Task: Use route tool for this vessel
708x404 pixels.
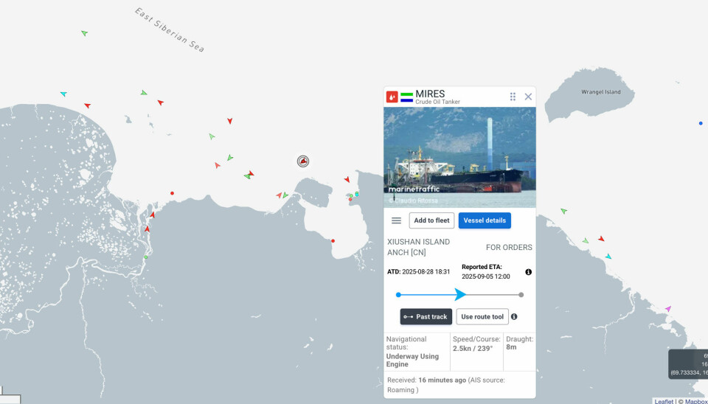Action: (482, 316)
